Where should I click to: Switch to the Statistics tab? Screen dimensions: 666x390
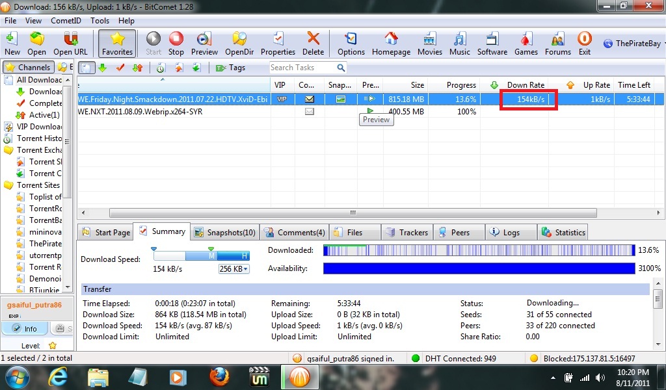pyautogui.click(x=564, y=232)
